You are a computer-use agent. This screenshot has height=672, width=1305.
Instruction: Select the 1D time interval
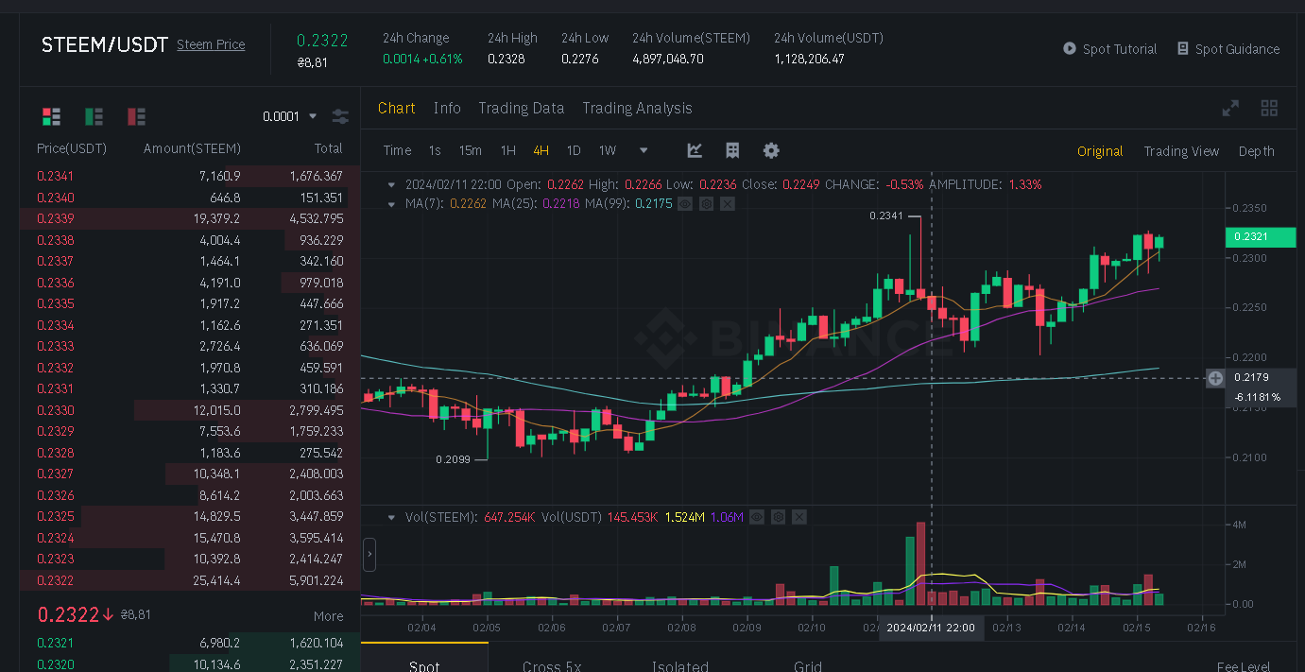[x=573, y=150]
